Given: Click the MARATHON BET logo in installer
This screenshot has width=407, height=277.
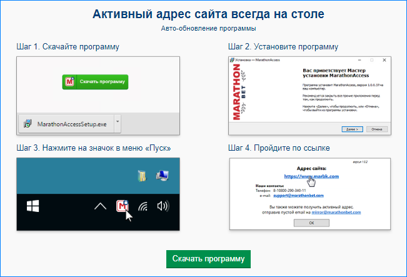Looking at the screenshot, I should (239, 92).
